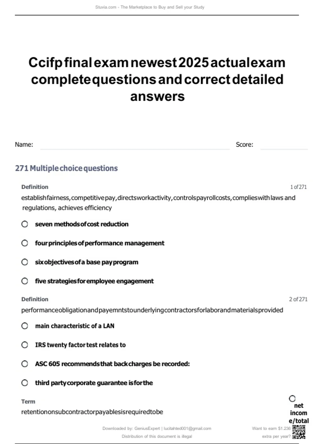The image size is (314, 444).
Task: Choose 'four principles of performance management' option
Action: 25,243
